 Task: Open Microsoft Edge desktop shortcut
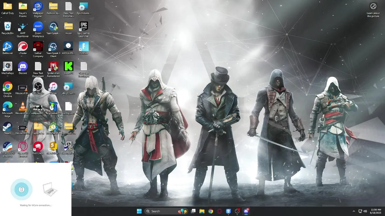(8, 109)
